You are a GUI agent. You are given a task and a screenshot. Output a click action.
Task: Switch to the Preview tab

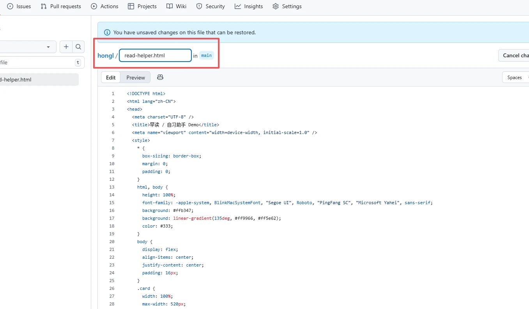tap(136, 78)
